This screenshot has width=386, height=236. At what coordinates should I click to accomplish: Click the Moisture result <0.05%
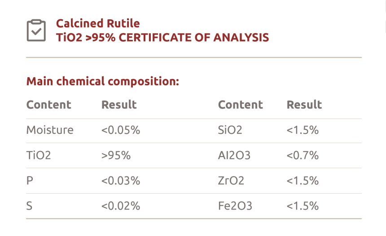point(121,130)
